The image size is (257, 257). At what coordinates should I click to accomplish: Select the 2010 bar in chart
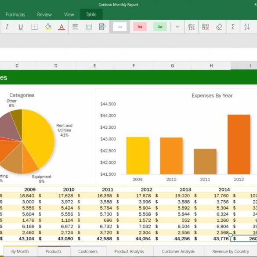click(x=171, y=156)
